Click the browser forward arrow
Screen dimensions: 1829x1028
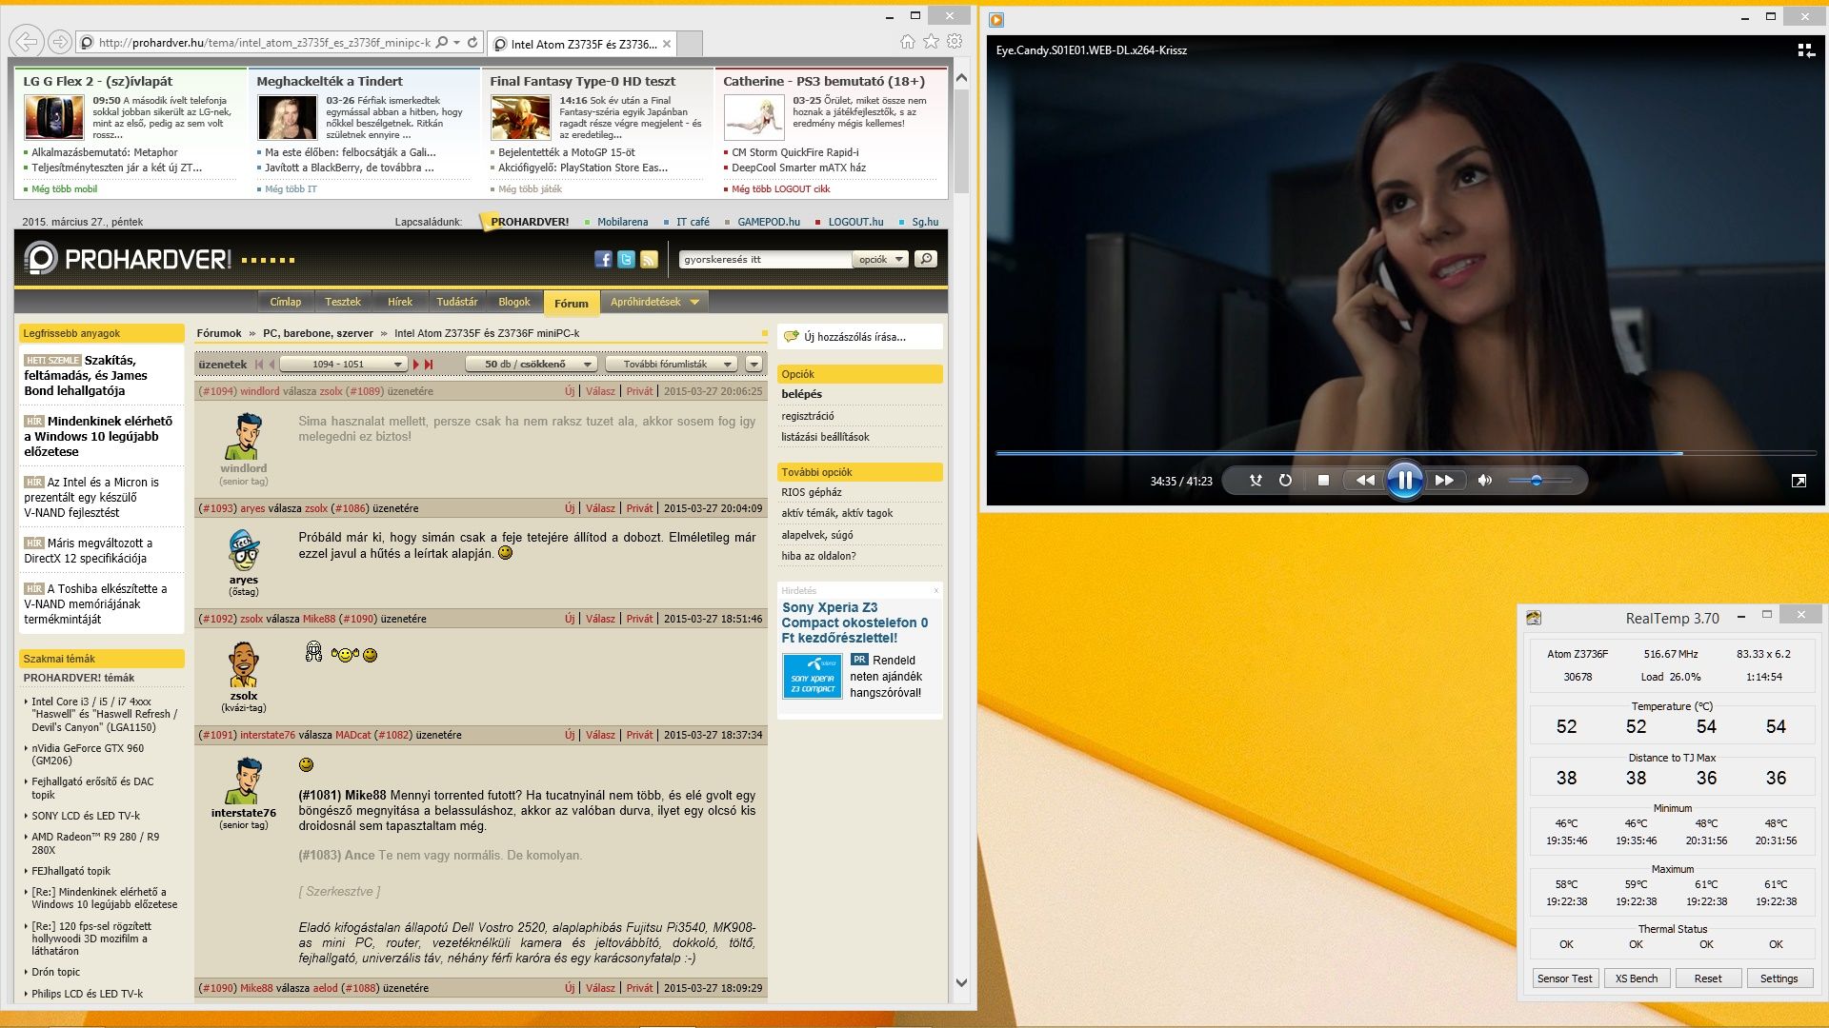click(x=59, y=42)
